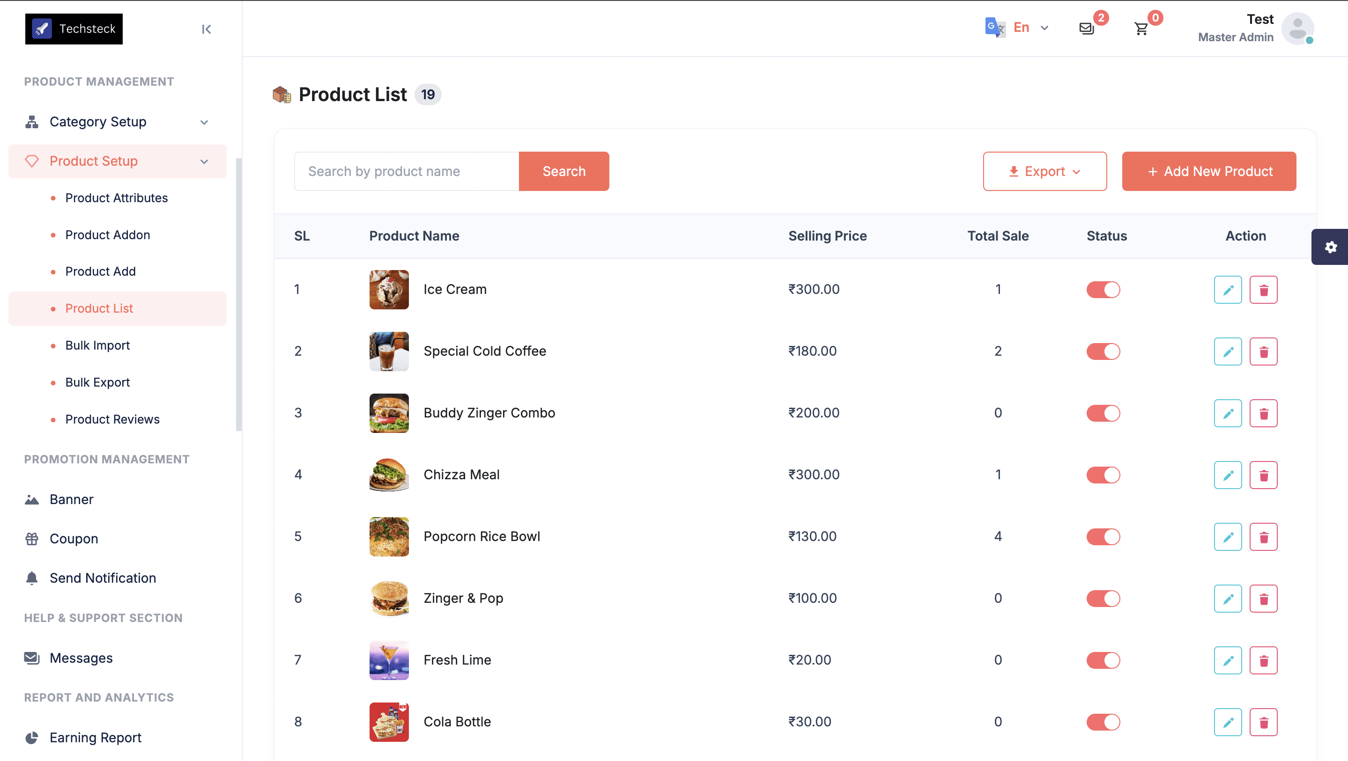Focus the Search by product name field
The width and height of the screenshot is (1348, 761).
pos(407,171)
